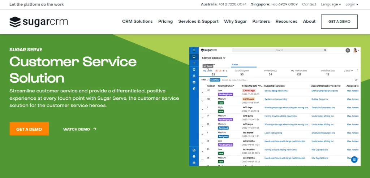
Task: Open the Partners menu item
Action: coord(261,21)
